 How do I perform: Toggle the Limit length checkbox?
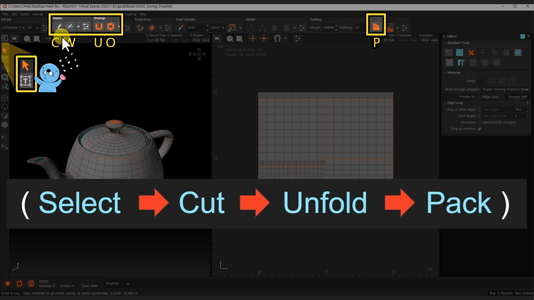point(479,116)
